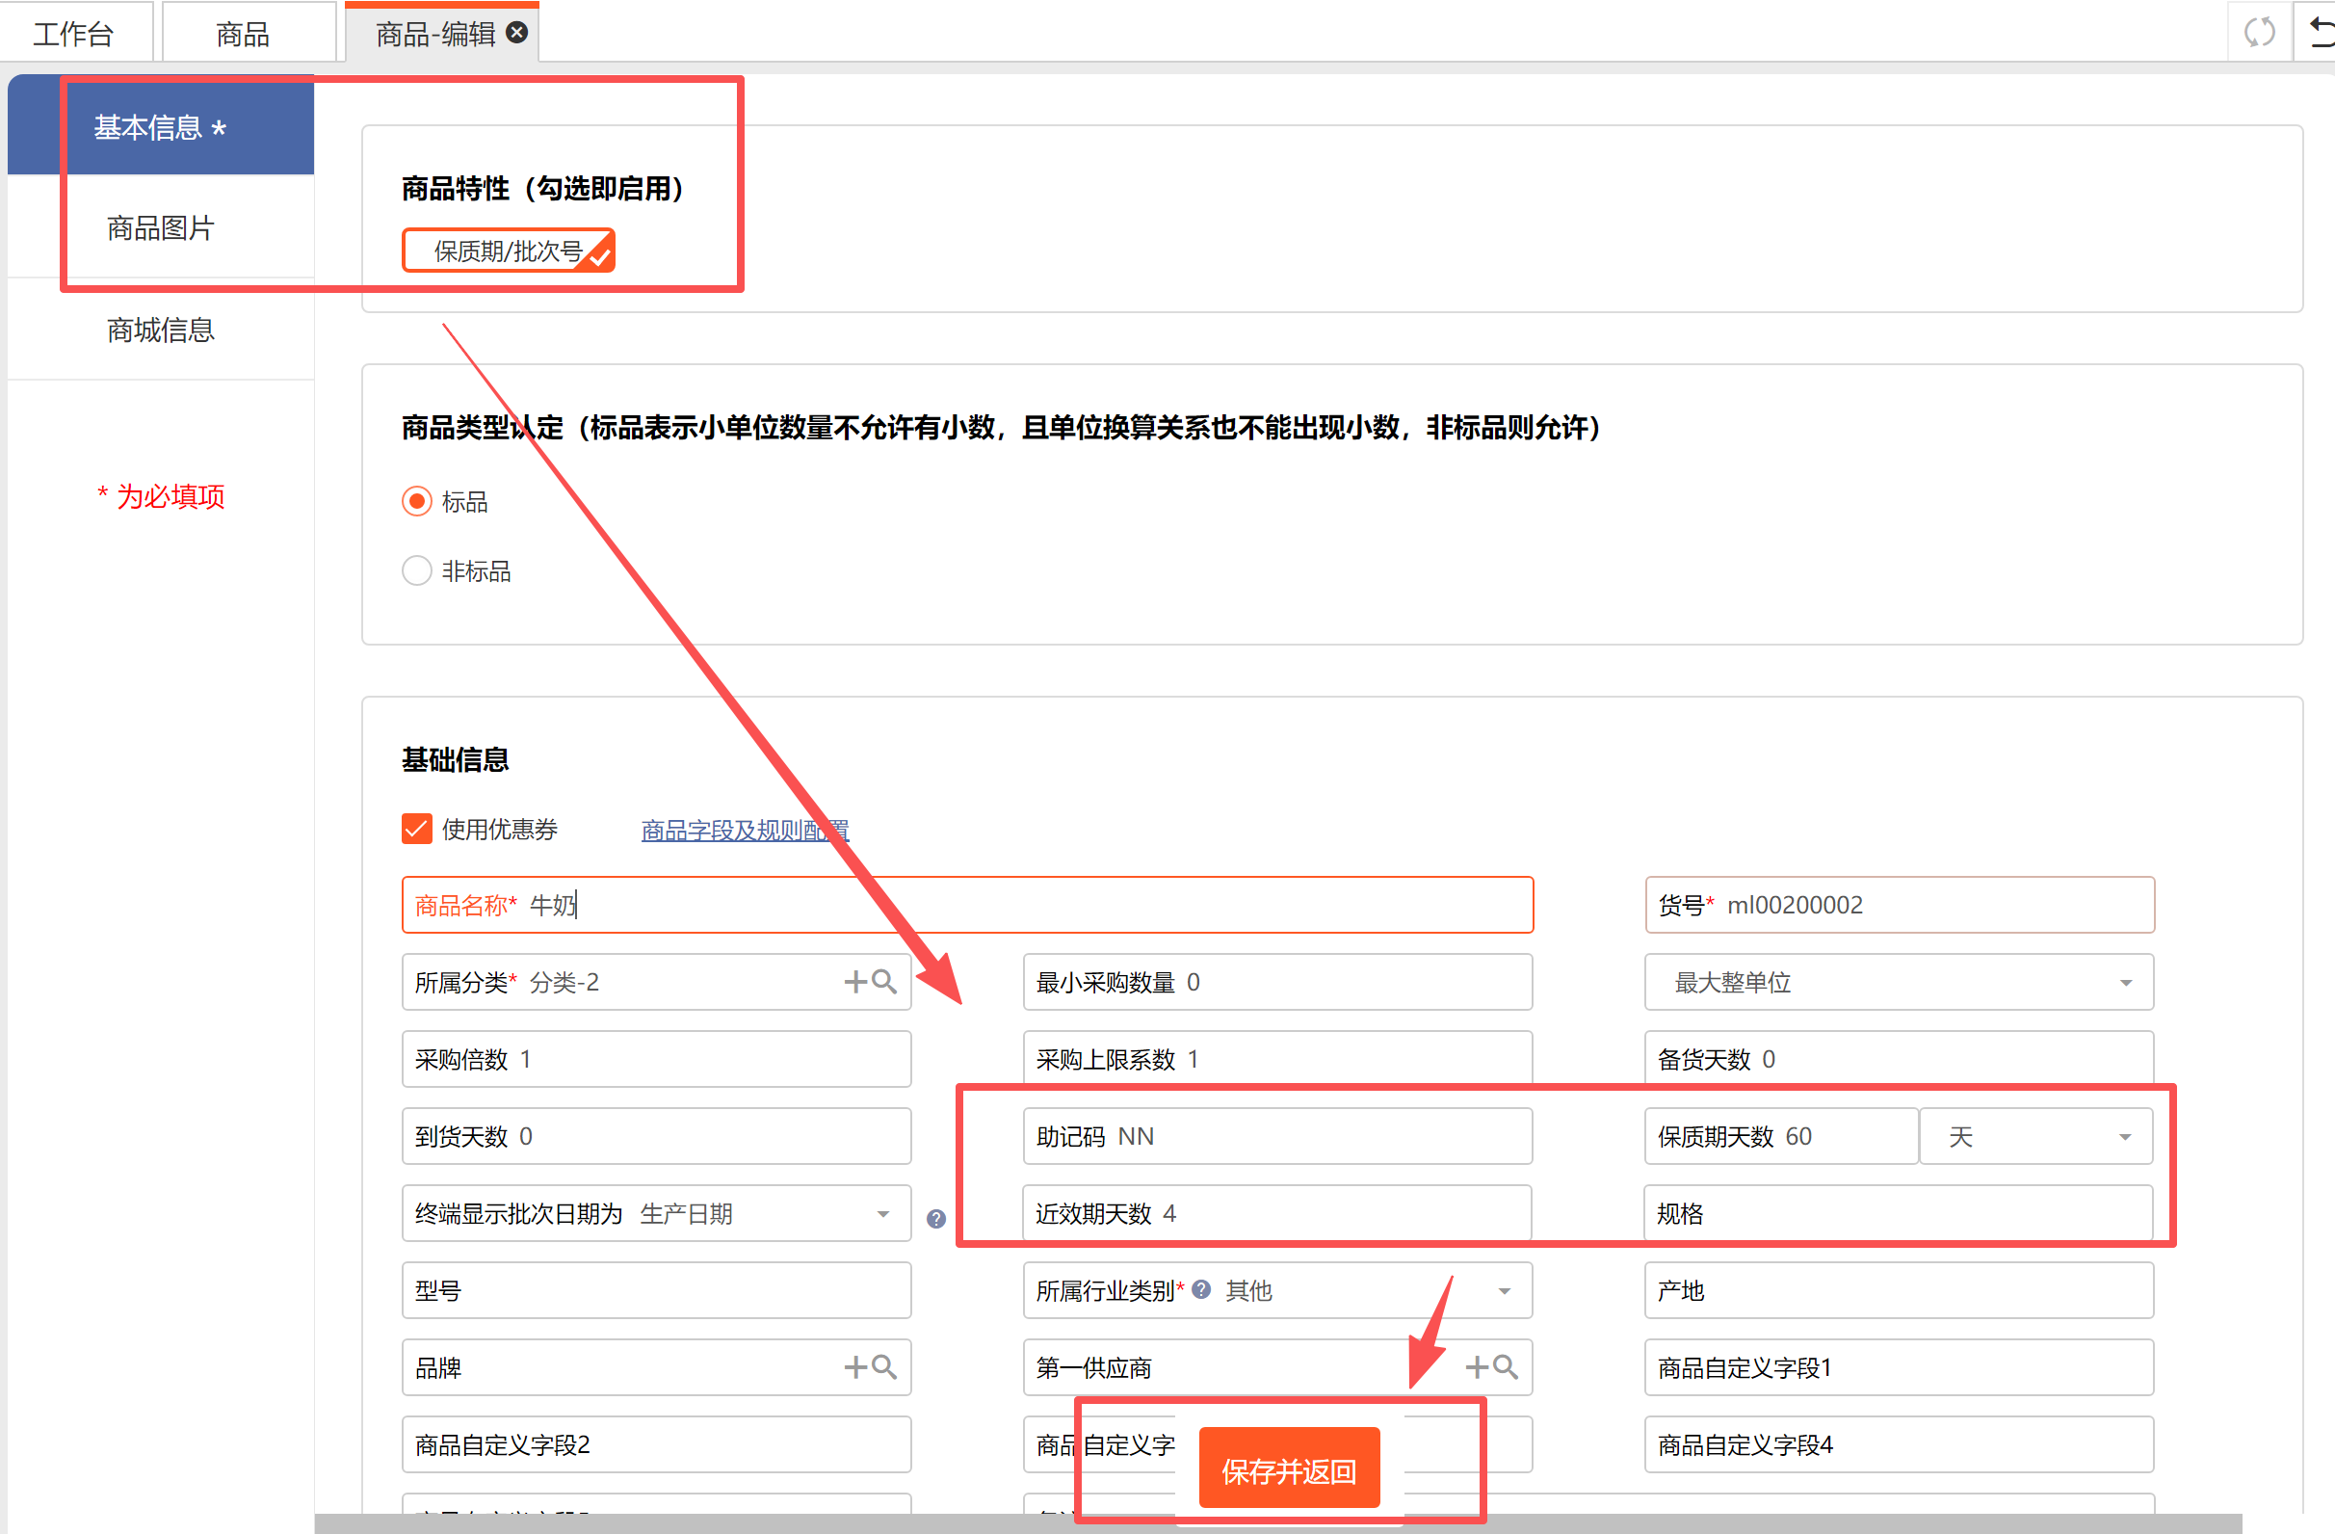Open the 终端显示批次日期为 dropdown

point(656,1214)
